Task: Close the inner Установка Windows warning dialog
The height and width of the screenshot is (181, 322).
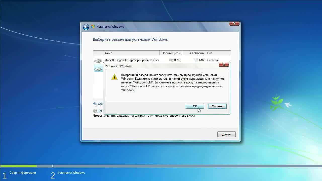Action: coord(224,65)
